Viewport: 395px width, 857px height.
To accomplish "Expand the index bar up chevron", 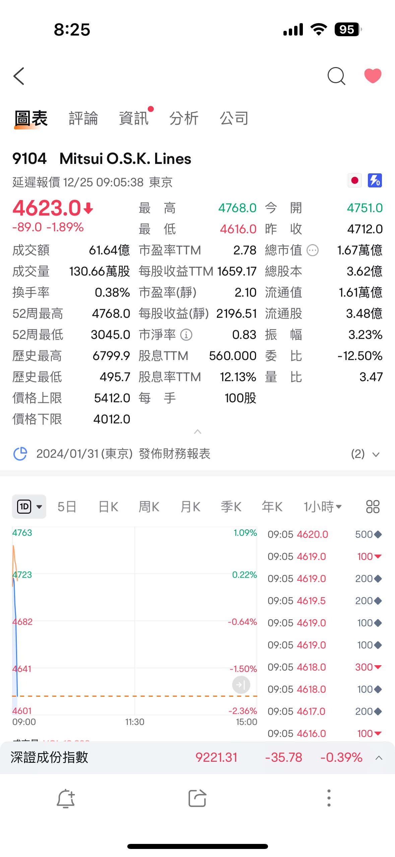I will [x=379, y=758].
